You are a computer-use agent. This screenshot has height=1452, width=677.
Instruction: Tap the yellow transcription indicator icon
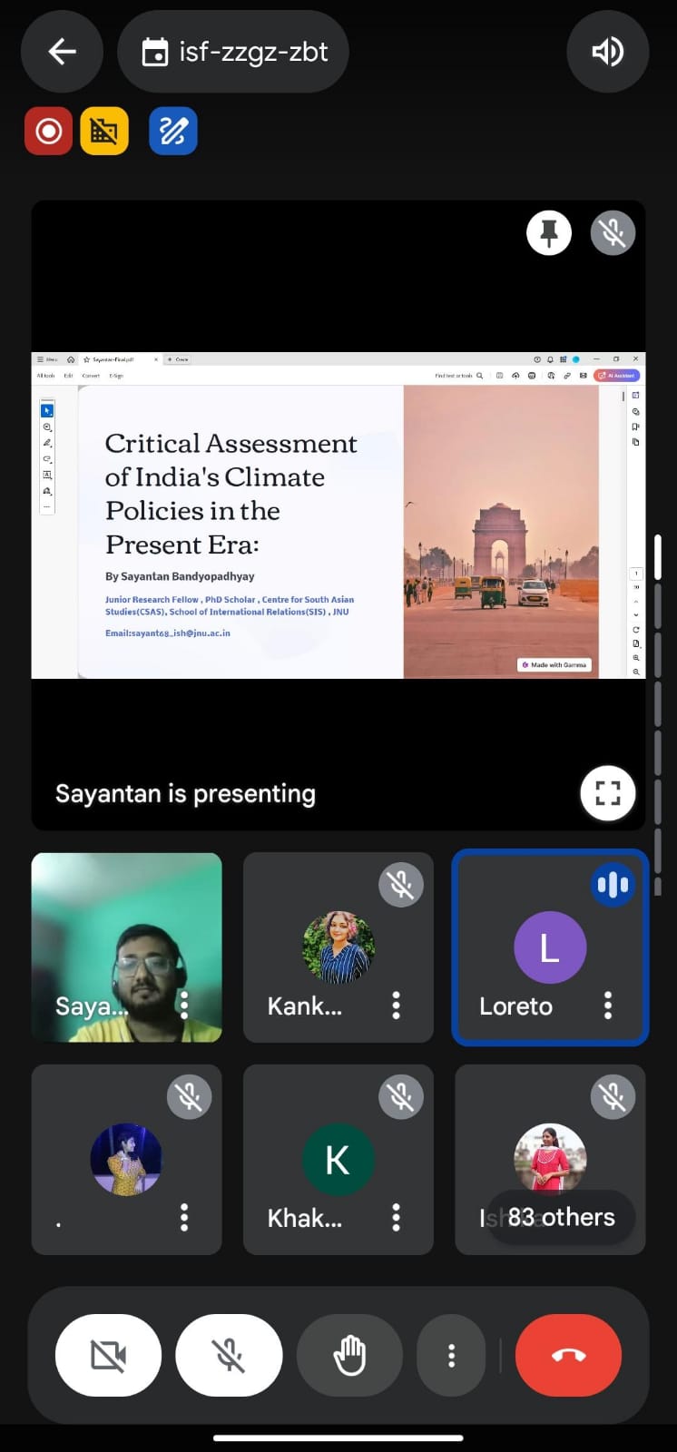[x=104, y=132]
